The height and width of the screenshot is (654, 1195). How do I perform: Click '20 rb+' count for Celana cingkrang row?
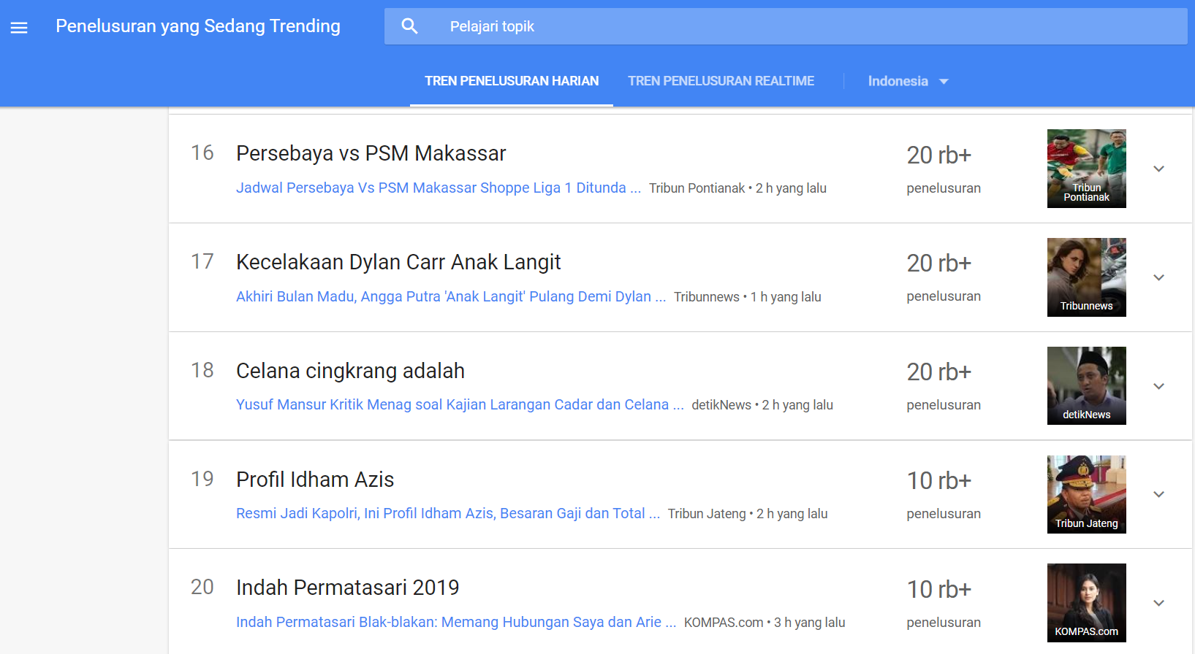point(938,372)
